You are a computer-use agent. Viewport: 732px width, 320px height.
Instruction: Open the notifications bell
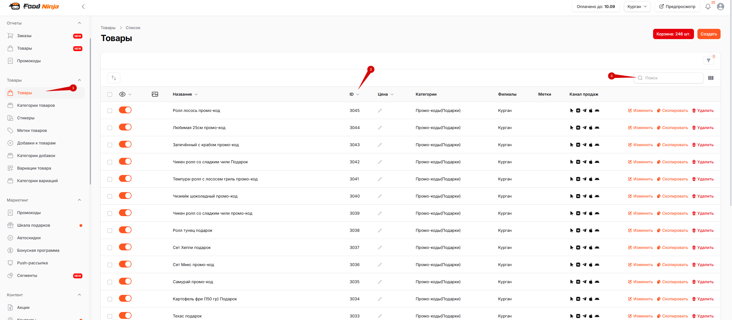(x=708, y=7)
